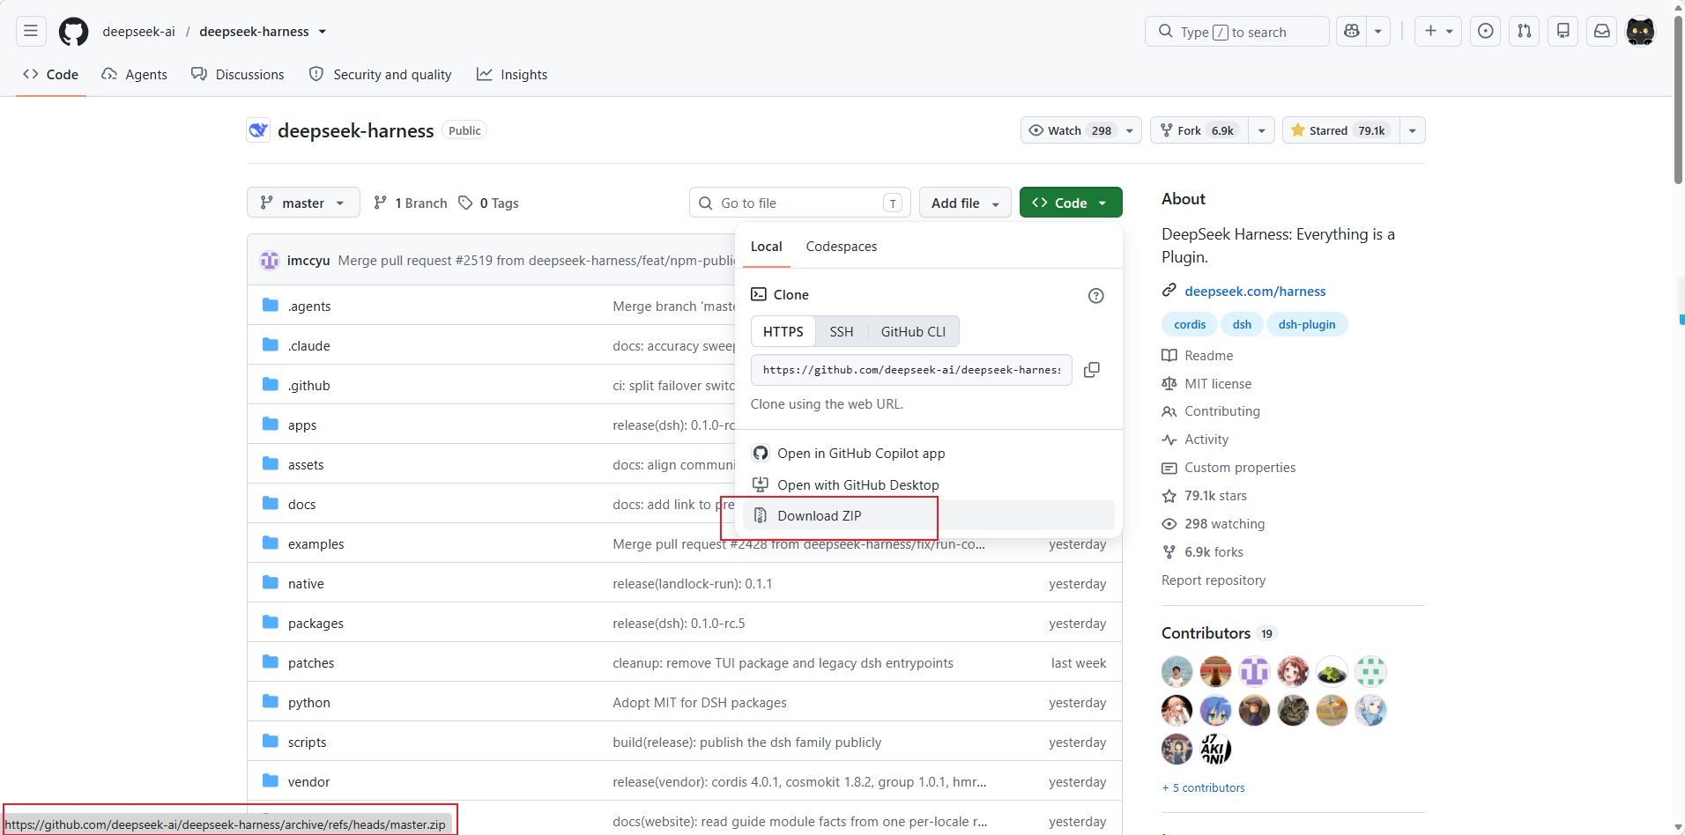Click Download ZIP
The height and width of the screenshot is (835, 1685).
(929, 516)
